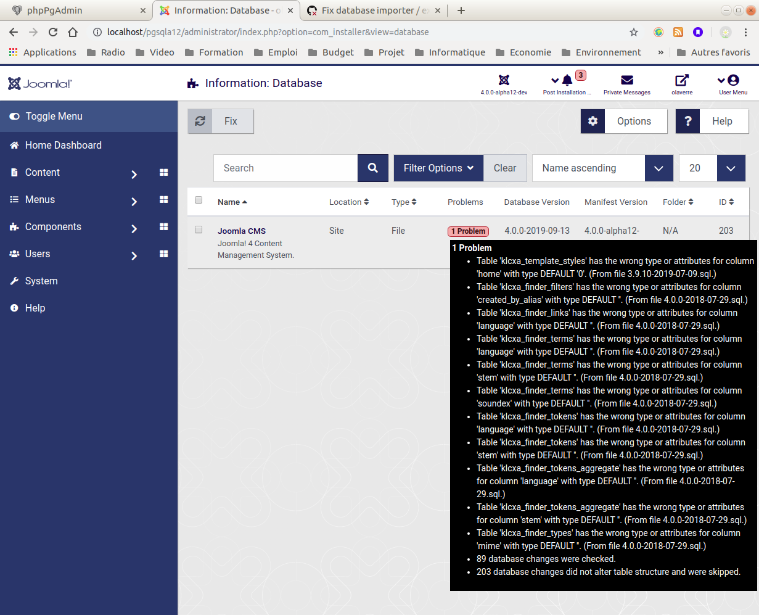Screen dimensions: 759x615
Task: Open Radio bookmarks folder
Action: pos(106,52)
